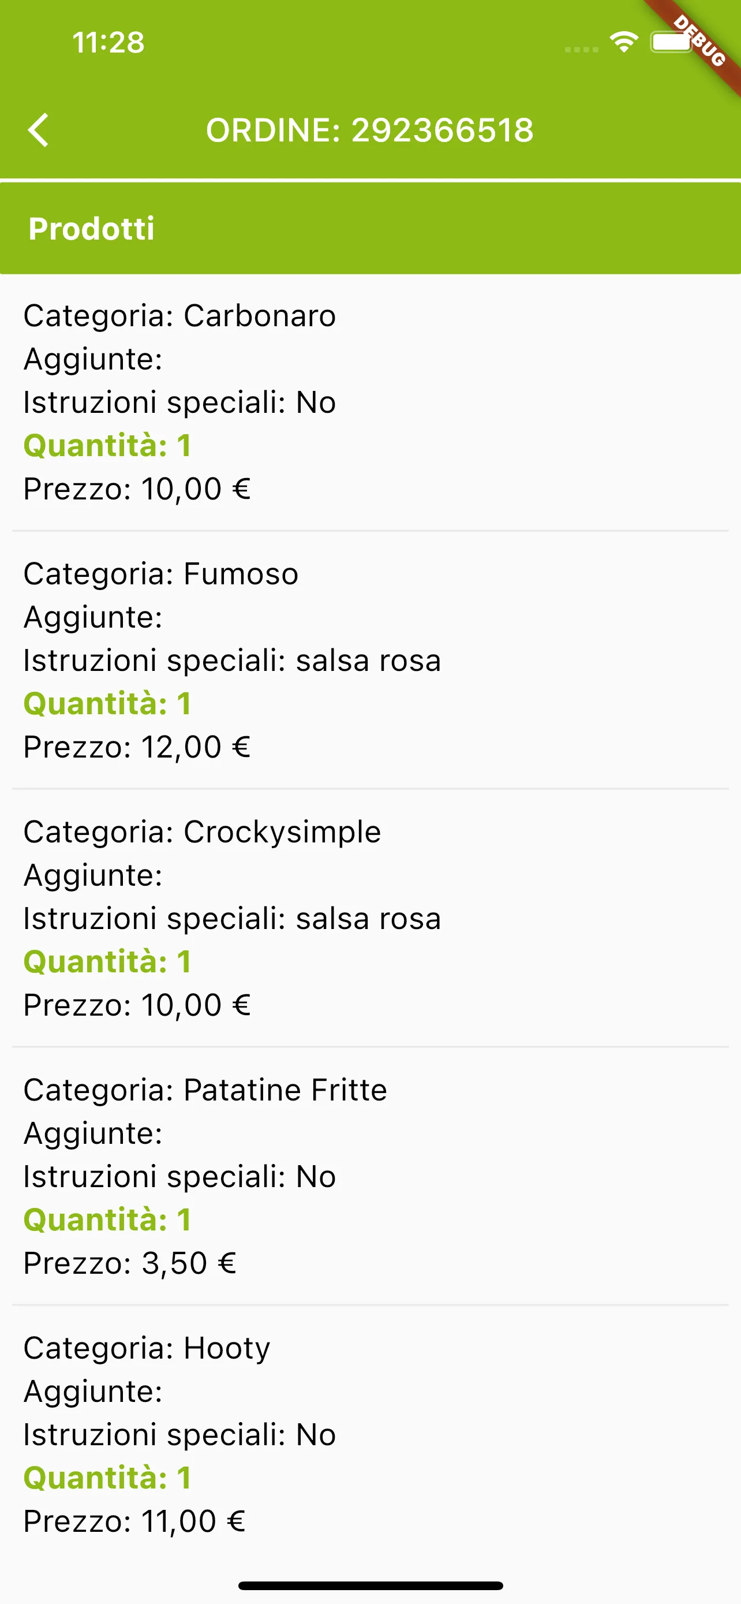The image size is (741, 1604).
Task: Tap the 11:28 clock in status bar
Action: pos(108,42)
